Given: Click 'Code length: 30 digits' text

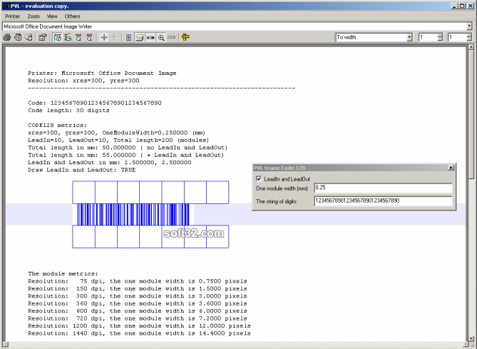Looking at the screenshot, I should (68, 110).
